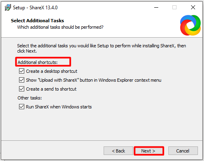This screenshot has height=161, width=204.
Task: Click the colorful ShareX logo
Action: [190, 25]
